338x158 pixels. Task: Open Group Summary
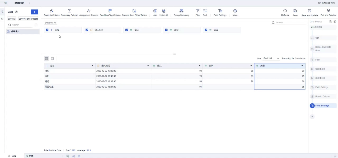point(181,13)
